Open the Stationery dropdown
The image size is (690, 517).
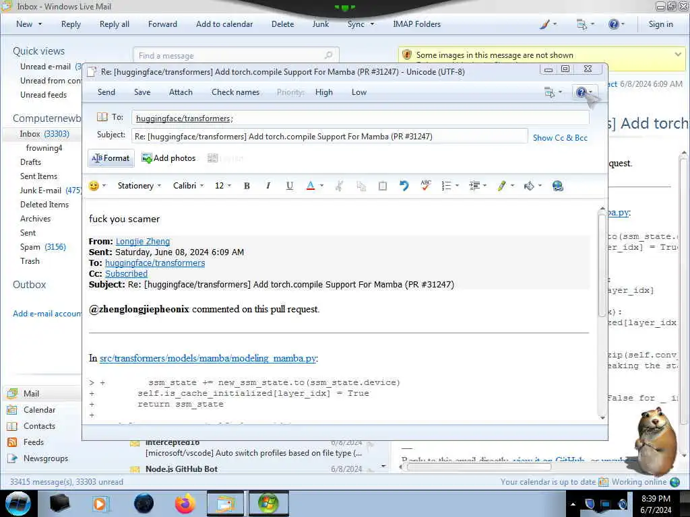(x=139, y=186)
